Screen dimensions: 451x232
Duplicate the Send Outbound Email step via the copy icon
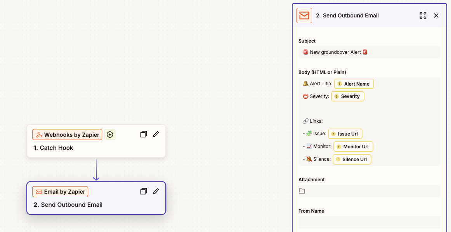pos(144,191)
